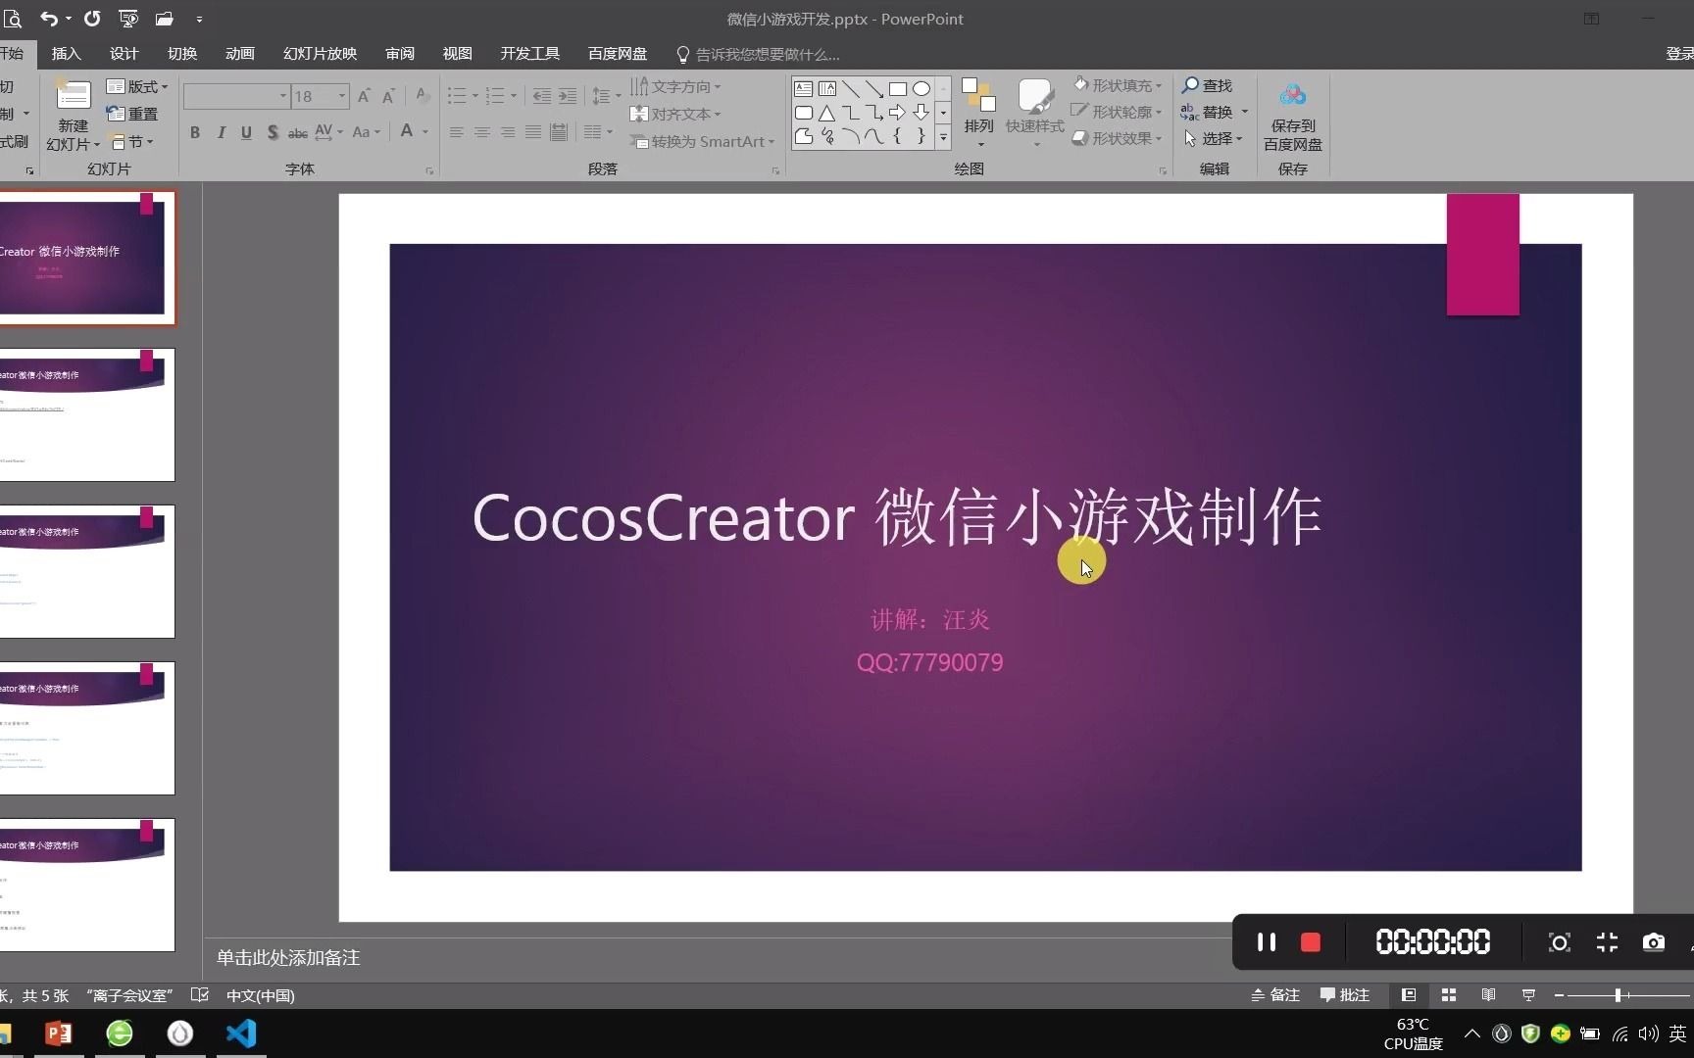The width and height of the screenshot is (1694, 1058).
Task: Click 转换为 SmartArt button
Action: (x=702, y=141)
